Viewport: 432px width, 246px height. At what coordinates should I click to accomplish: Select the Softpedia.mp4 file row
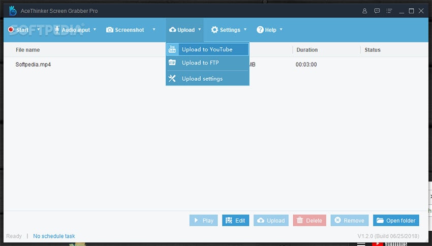(x=215, y=65)
